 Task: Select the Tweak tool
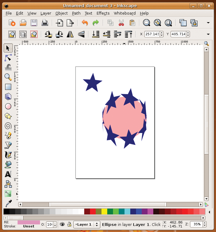8,67
